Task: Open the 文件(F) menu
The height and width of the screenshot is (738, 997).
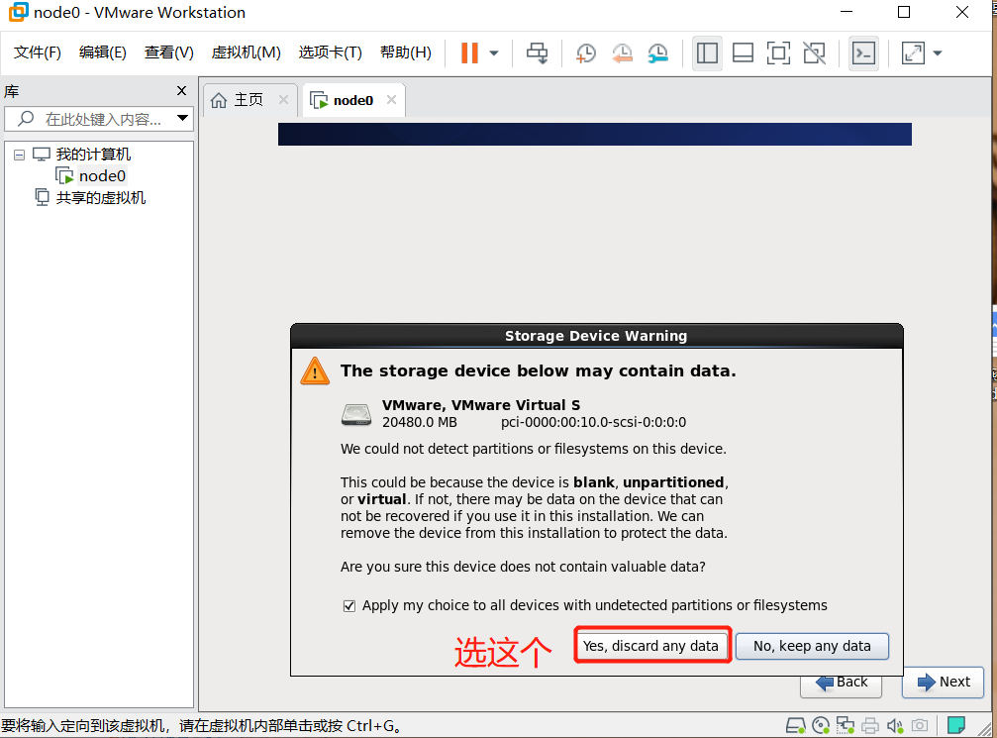Action: tap(38, 53)
